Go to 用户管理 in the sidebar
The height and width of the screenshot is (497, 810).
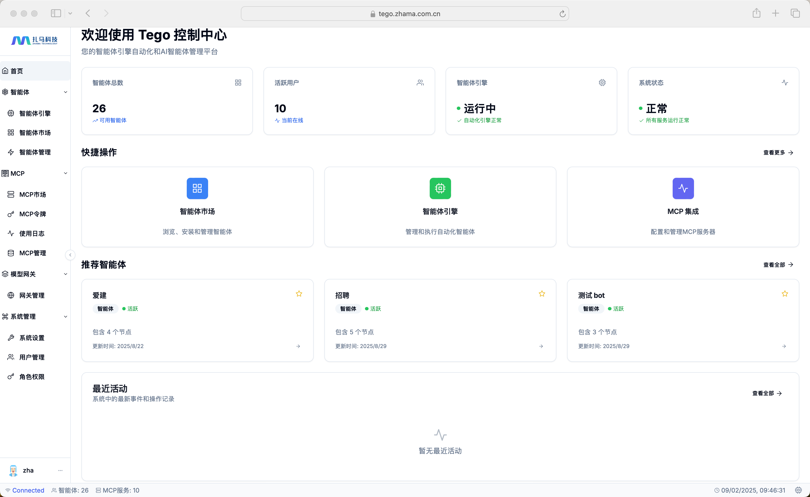pyautogui.click(x=31, y=357)
